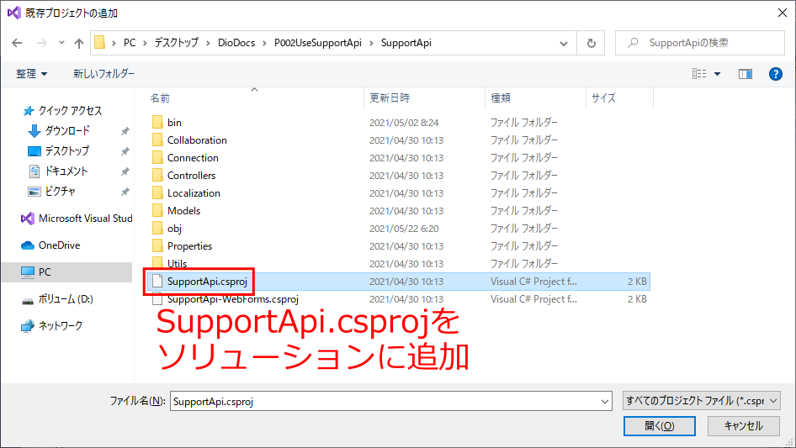Click the DioDocs breadcrumb
The image size is (796, 448).
tap(236, 43)
